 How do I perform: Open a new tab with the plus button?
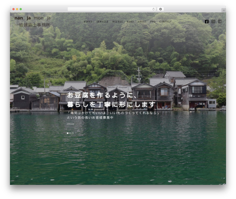tap(224, 10)
